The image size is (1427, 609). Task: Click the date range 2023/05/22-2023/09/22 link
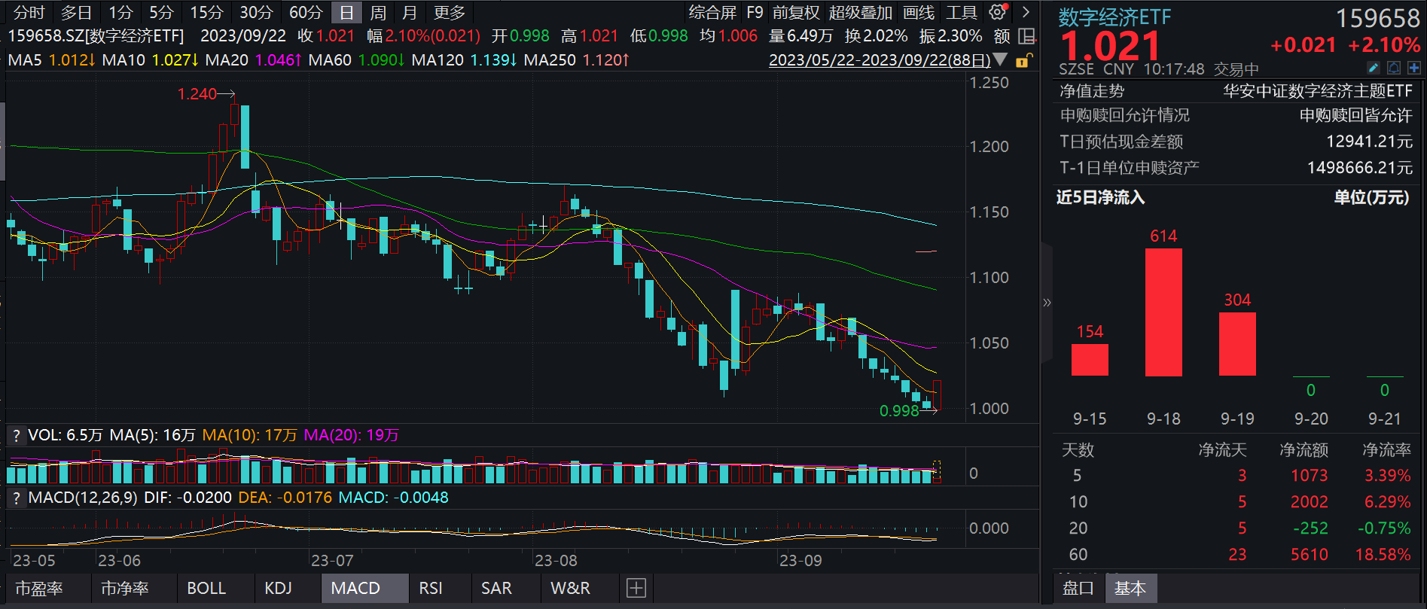tap(880, 60)
